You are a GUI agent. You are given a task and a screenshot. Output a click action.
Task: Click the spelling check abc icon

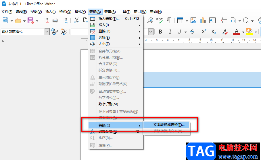(160, 21)
